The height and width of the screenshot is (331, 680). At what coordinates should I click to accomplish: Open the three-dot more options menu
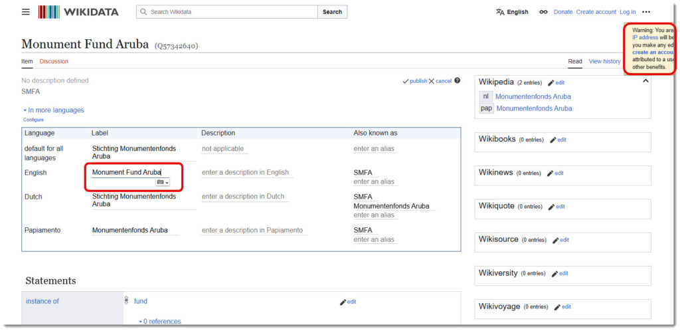click(646, 12)
